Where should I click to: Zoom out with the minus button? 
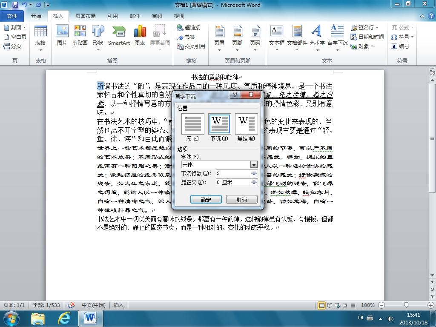382,305
